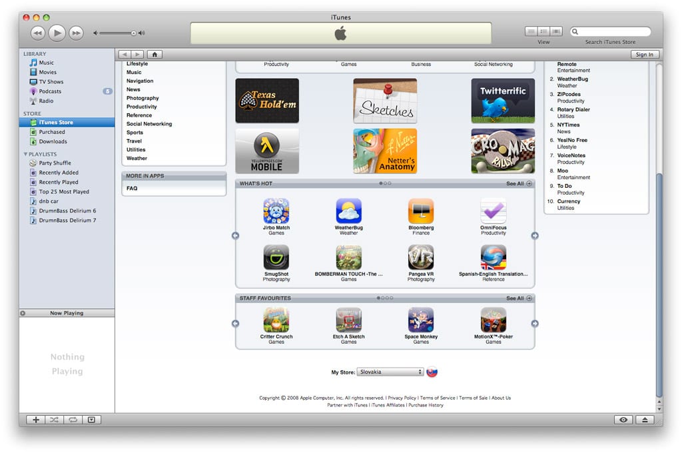This screenshot has width=682, height=453.
Task: Click the Slovakia flag icon
Action: (432, 372)
